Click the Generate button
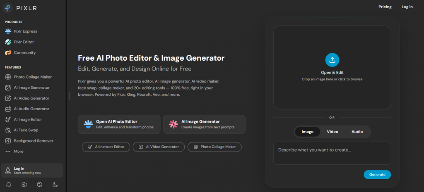The image size is (424, 192). [377, 175]
